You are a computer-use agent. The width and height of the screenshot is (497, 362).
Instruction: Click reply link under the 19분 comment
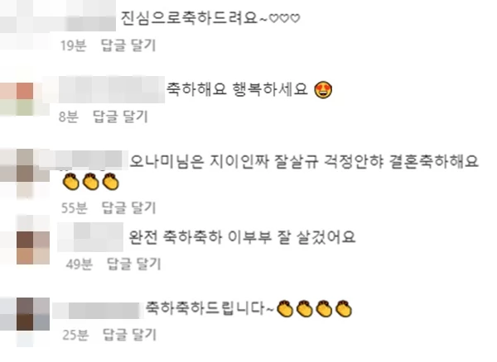pos(128,45)
